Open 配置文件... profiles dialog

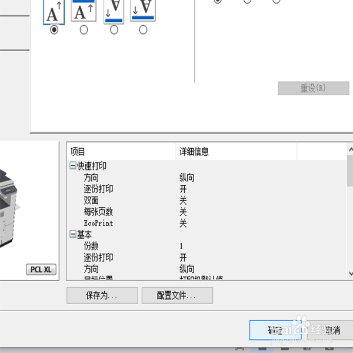click(177, 295)
